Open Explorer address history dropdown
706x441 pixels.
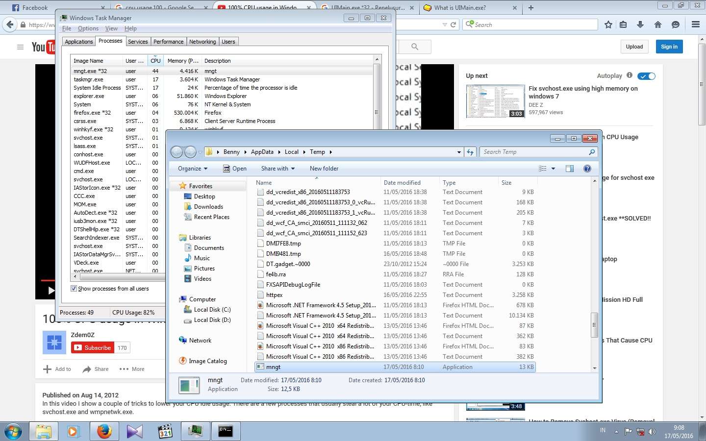tap(459, 152)
